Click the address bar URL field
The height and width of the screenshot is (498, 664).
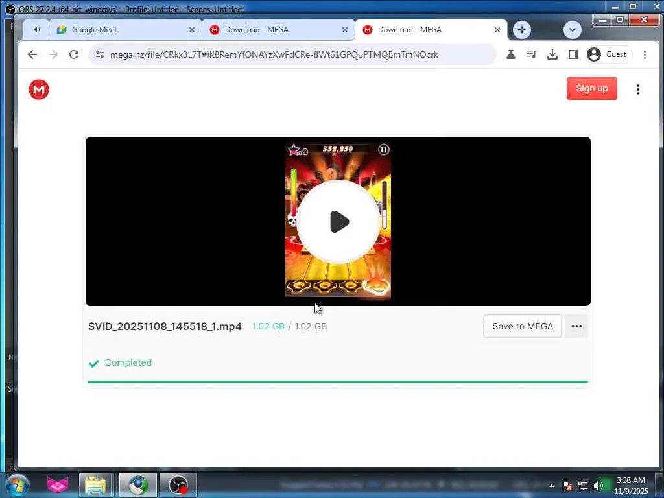[x=292, y=54]
